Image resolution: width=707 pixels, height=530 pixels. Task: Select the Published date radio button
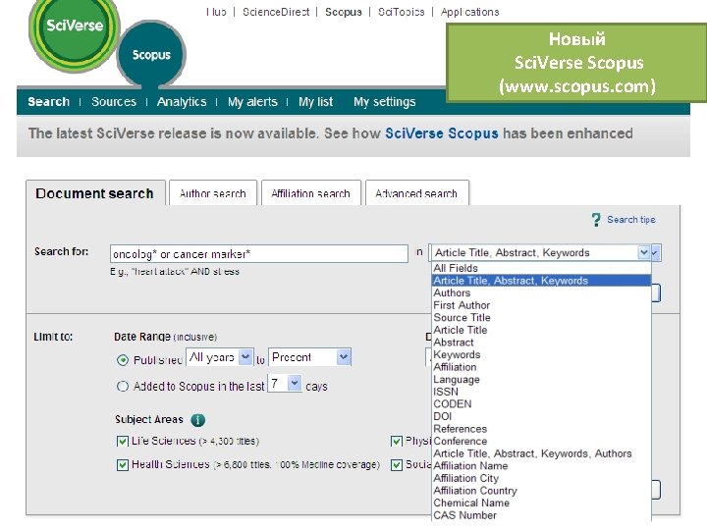click(123, 360)
